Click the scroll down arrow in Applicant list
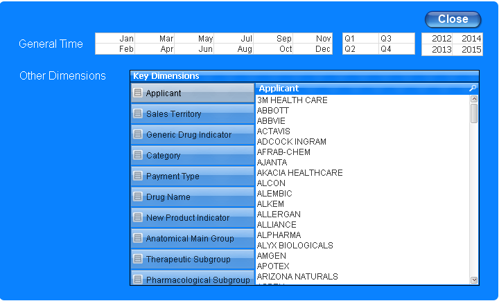 pos(474,280)
